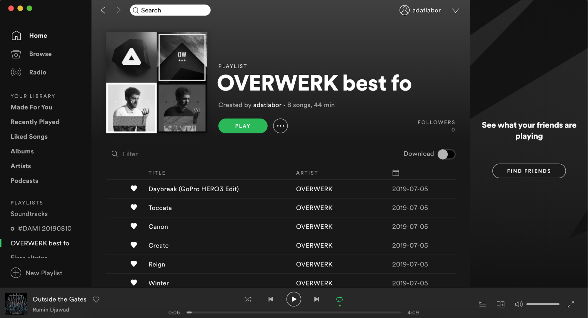The height and width of the screenshot is (318, 588).
Task: Unlike the Create heart
Action: 134,245
